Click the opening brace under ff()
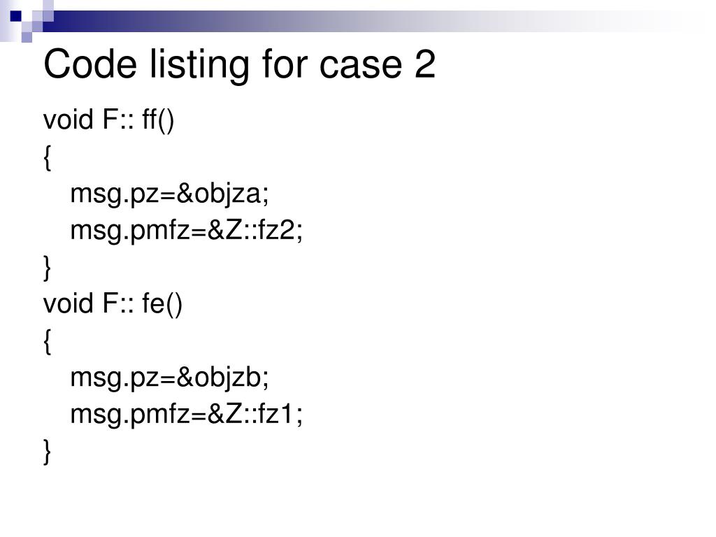This screenshot has width=716, height=537. click(47, 157)
